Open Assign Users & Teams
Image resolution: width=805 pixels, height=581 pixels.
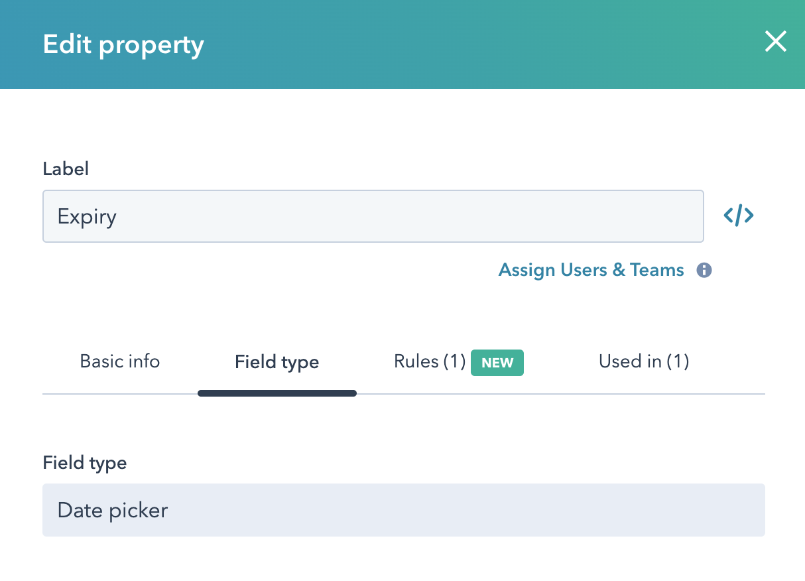[x=591, y=270]
